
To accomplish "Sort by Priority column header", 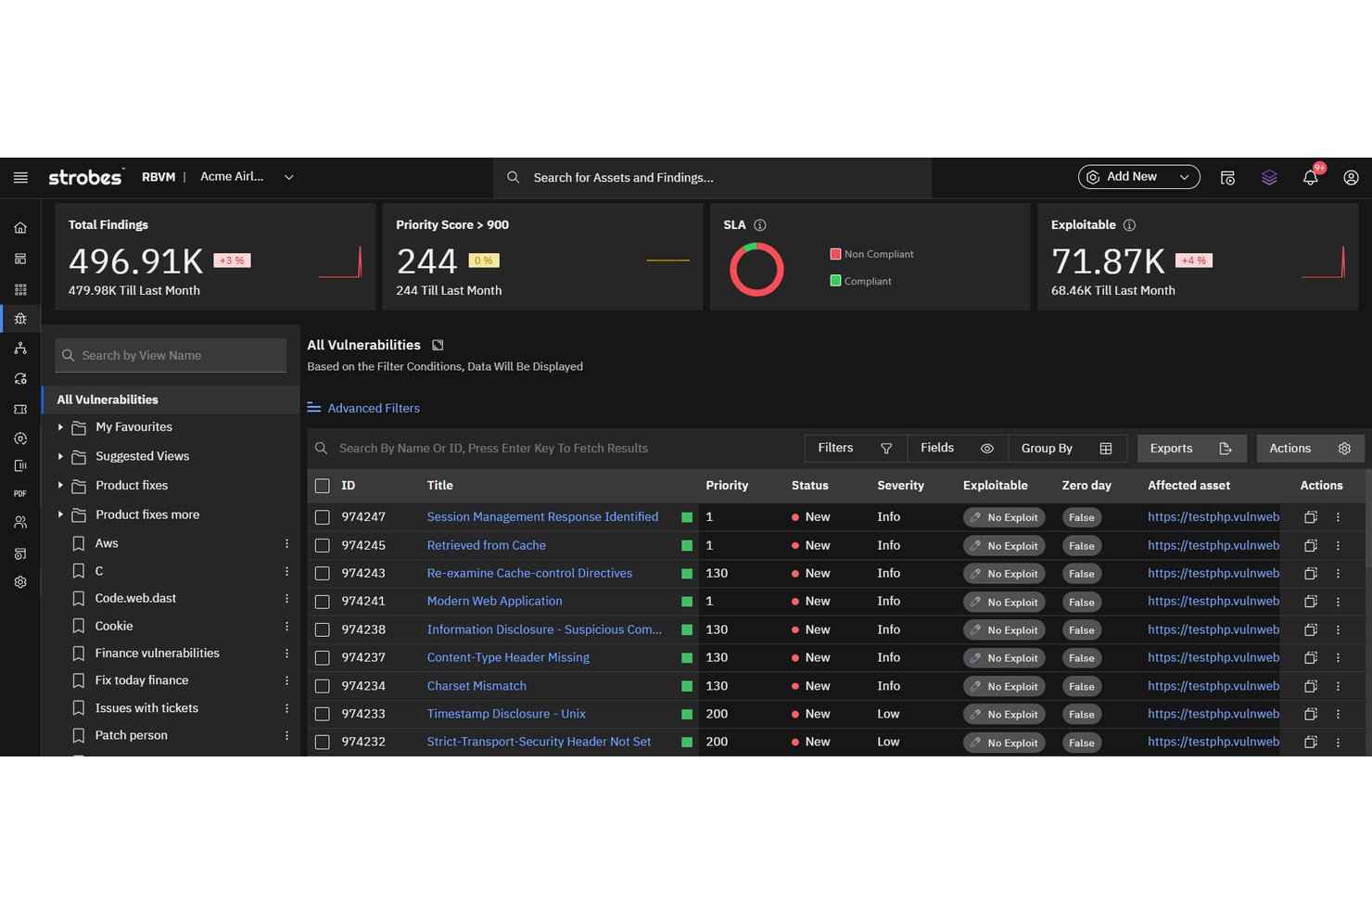I will 727,486.
